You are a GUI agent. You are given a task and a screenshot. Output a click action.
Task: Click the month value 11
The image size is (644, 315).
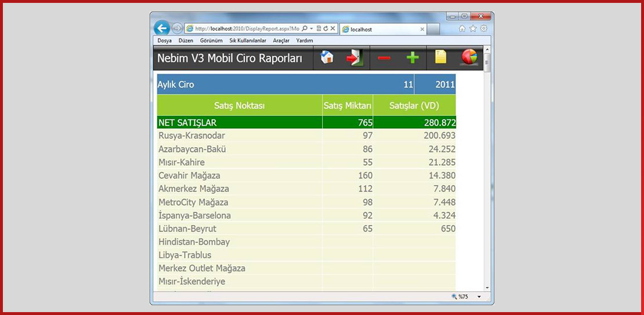[408, 85]
